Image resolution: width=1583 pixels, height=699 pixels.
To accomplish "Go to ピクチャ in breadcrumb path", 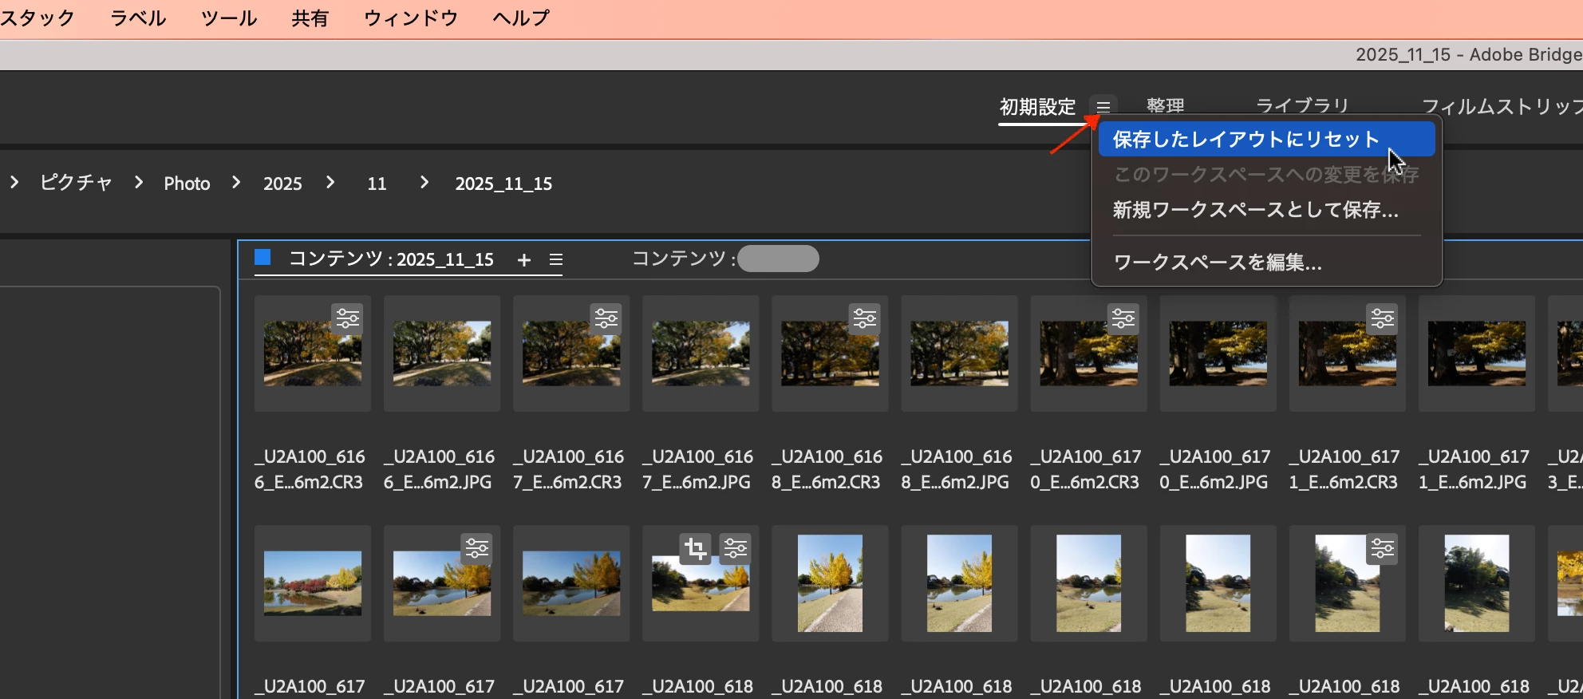I will pyautogui.click(x=77, y=183).
